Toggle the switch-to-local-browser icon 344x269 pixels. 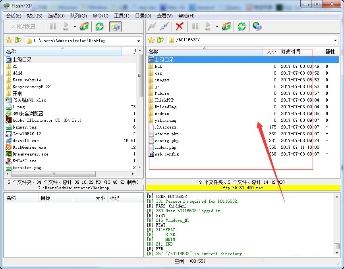(115, 27)
